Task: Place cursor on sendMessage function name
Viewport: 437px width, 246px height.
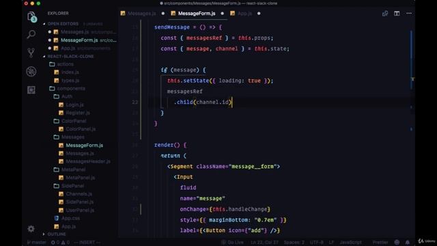Action: tap(172, 27)
